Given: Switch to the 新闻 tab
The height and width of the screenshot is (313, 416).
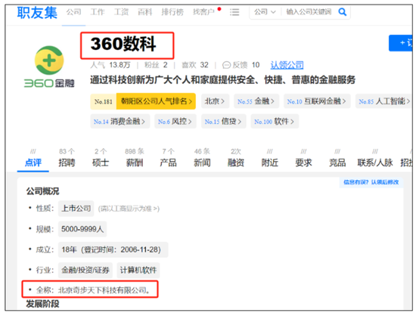Looking at the screenshot, I should click(202, 158).
